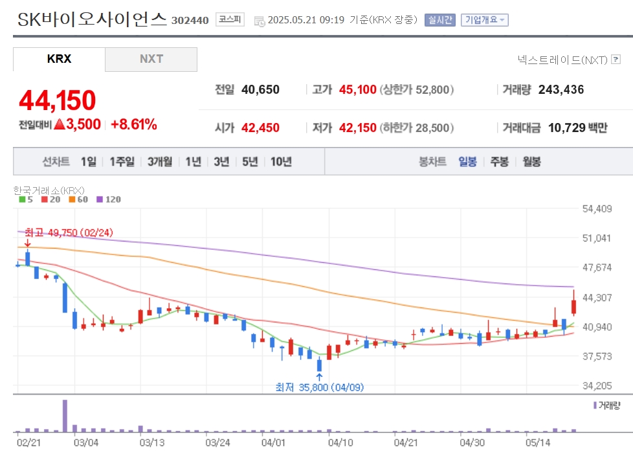Click the 04/10 date axis label
The height and width of the screenshot is (459, 633).
tap(340, 442)
